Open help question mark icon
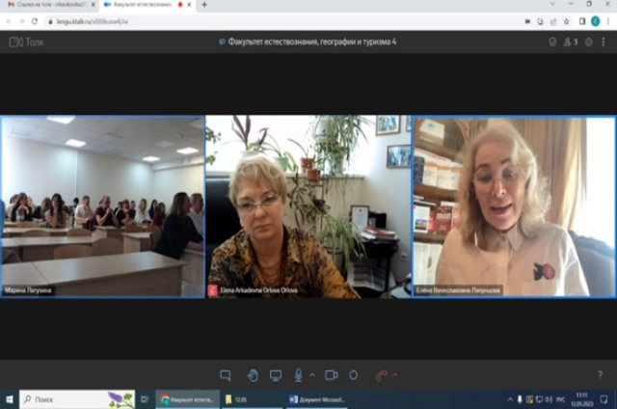The image size is (617, 409). [600, 375]
